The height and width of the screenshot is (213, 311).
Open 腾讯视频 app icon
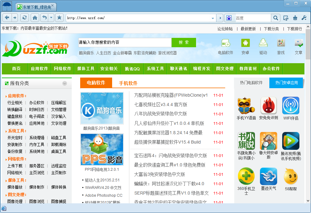(291, 141)
